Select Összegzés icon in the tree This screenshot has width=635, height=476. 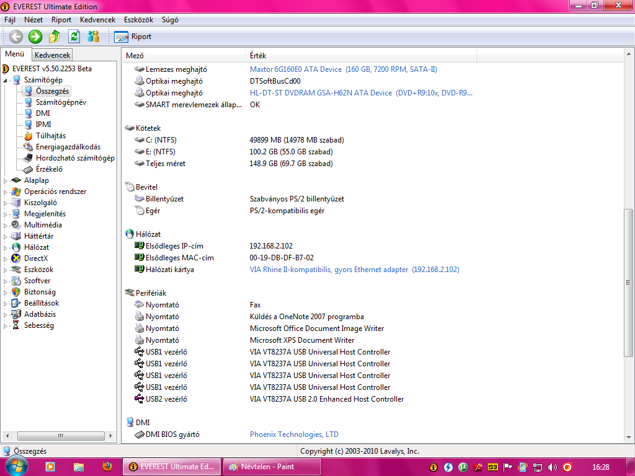point(29,91)
